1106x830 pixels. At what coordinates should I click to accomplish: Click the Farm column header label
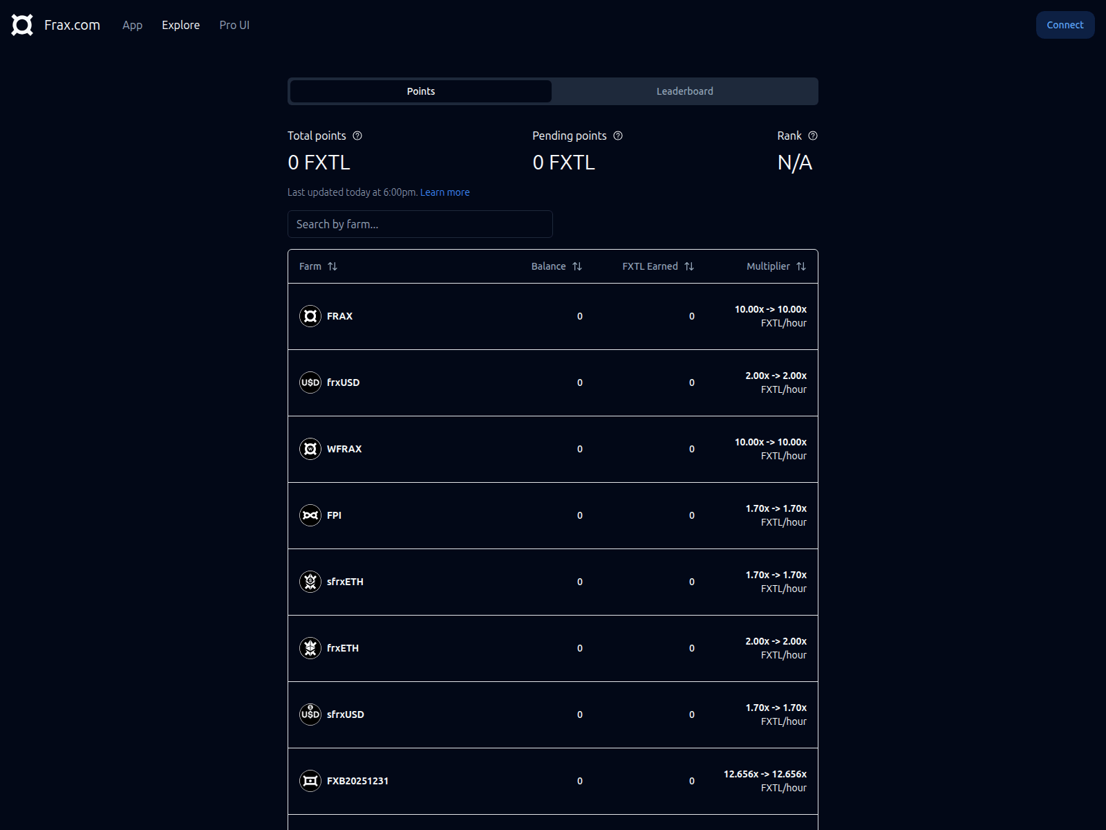click(310, 266)
